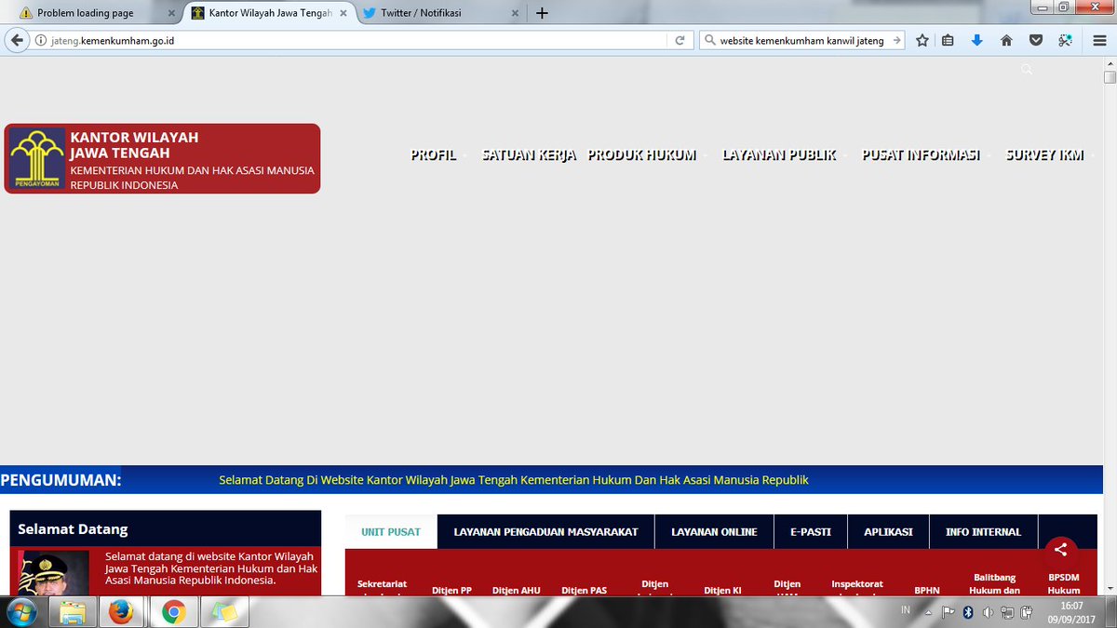Open the Ditjen PP link

coord(451,590)
